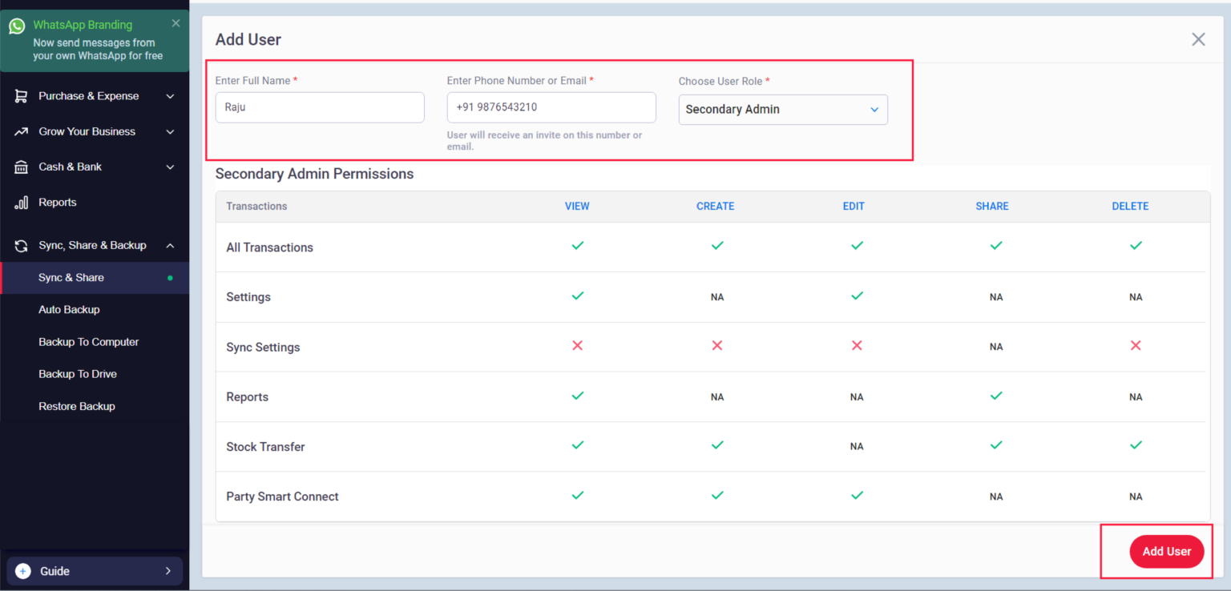The width and height of the screenshot is (1231, 591).
Task: Select Sync & Share in sidebar
Action: (95, 278)
